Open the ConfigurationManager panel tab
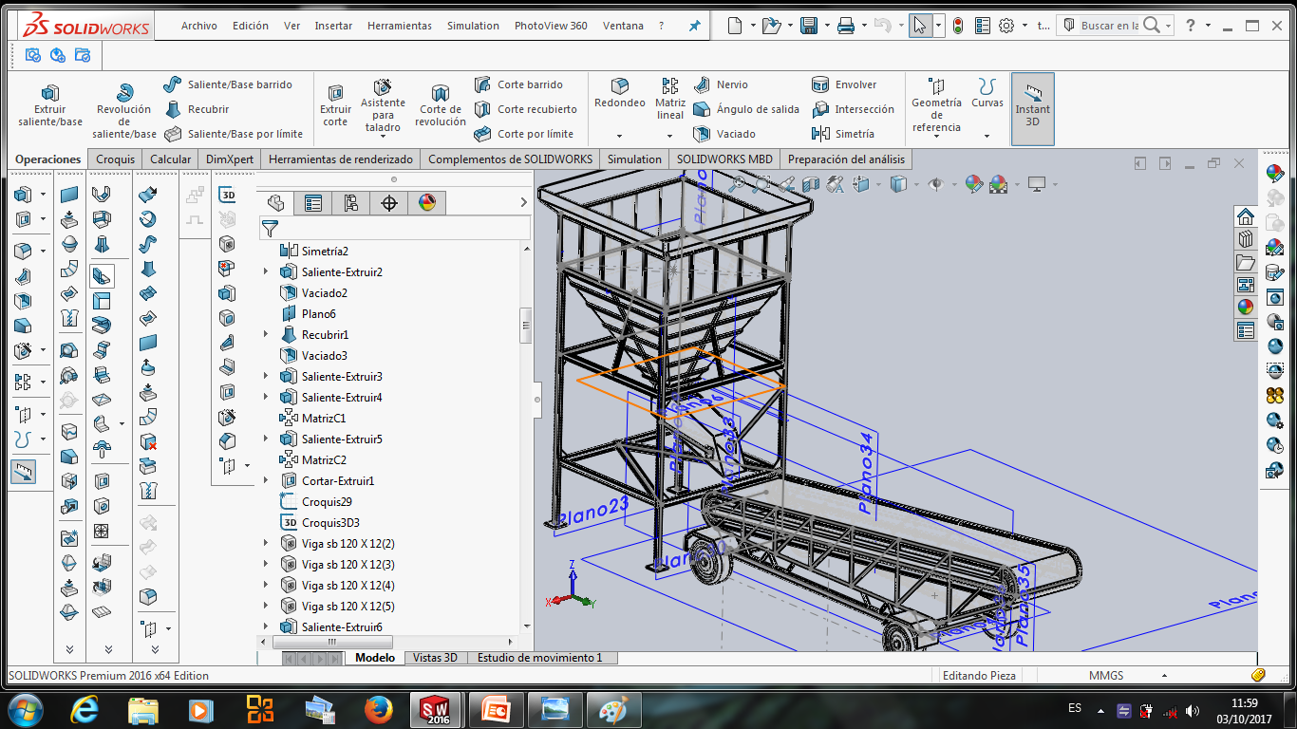This screenshot has width=1297, height=729. [351, 202]
